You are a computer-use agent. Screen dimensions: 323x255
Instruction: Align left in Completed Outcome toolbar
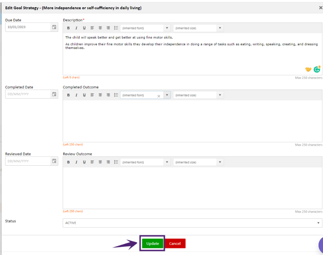pyautogui.click(x=92, y=95)
